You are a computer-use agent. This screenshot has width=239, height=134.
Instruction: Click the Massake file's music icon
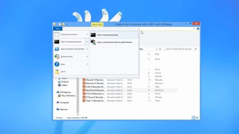84,80
